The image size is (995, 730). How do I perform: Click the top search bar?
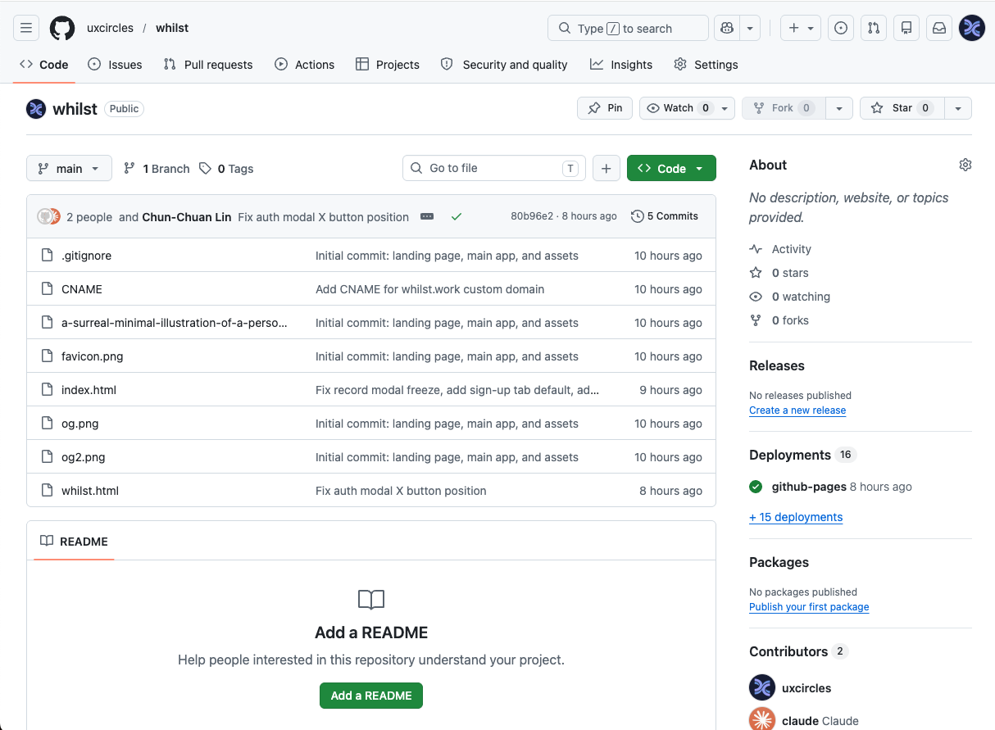[x=628, y=28]
